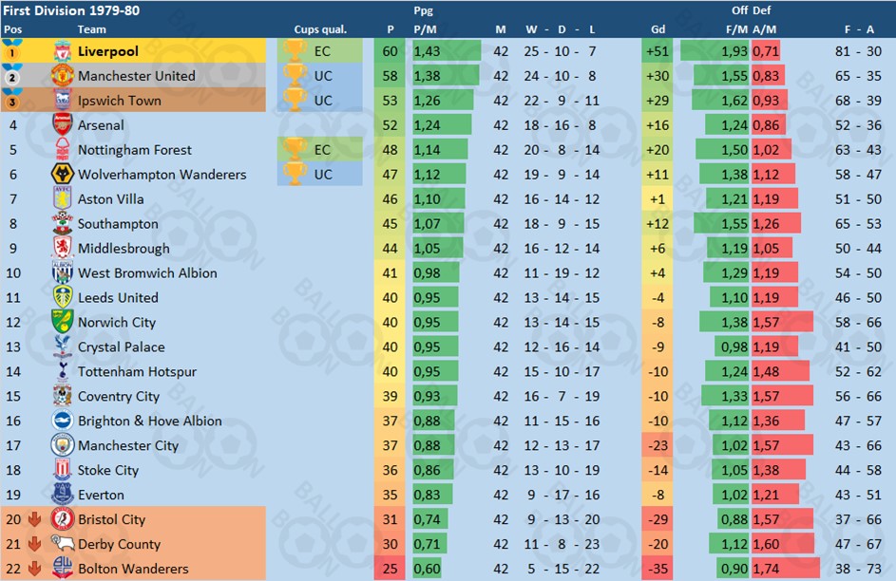Click the Tottenham Hotspur cockerel crest

(x=63, y=371)
